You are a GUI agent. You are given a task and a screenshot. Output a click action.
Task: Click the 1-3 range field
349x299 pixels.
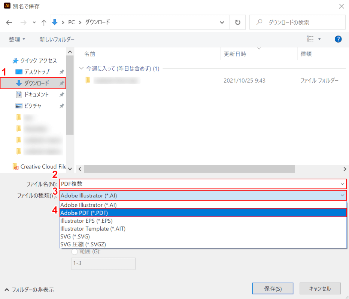pyautogui.click(x=103, y=263)
